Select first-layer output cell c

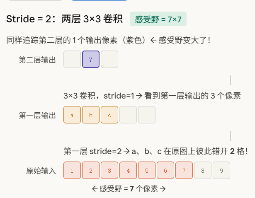coord(109,115)
